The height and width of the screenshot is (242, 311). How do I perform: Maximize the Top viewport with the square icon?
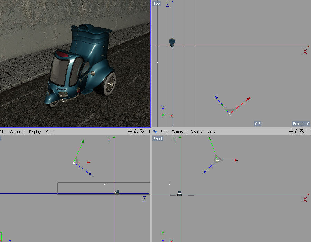coord(307,131)
